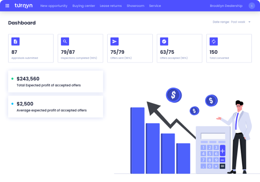Select the 63/75 offers accepted value
260x182 pixels.
(x=167, y=52)
